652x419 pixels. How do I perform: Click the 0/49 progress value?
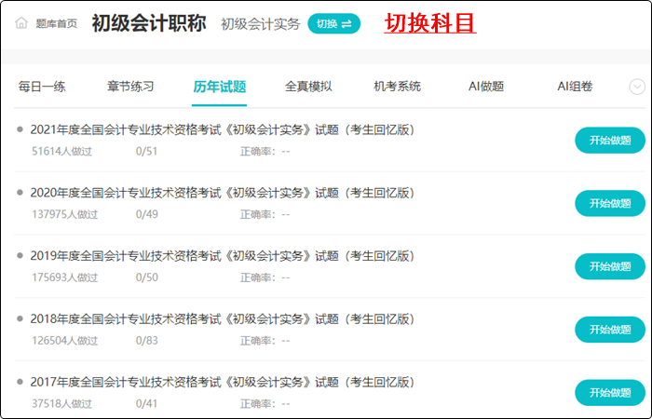click(147, 214)
